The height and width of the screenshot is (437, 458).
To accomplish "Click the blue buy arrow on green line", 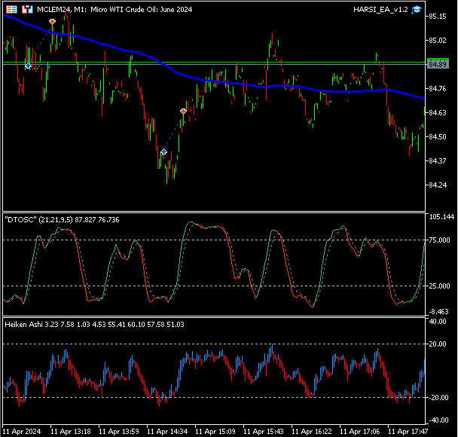I will 28,66.
